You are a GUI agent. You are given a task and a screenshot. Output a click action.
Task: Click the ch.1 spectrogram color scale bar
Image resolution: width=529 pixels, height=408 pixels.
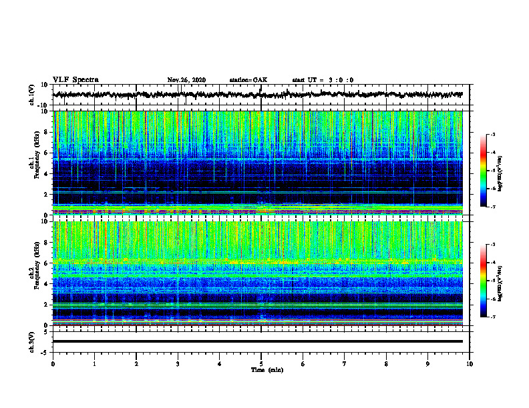[x=484, y=171]
